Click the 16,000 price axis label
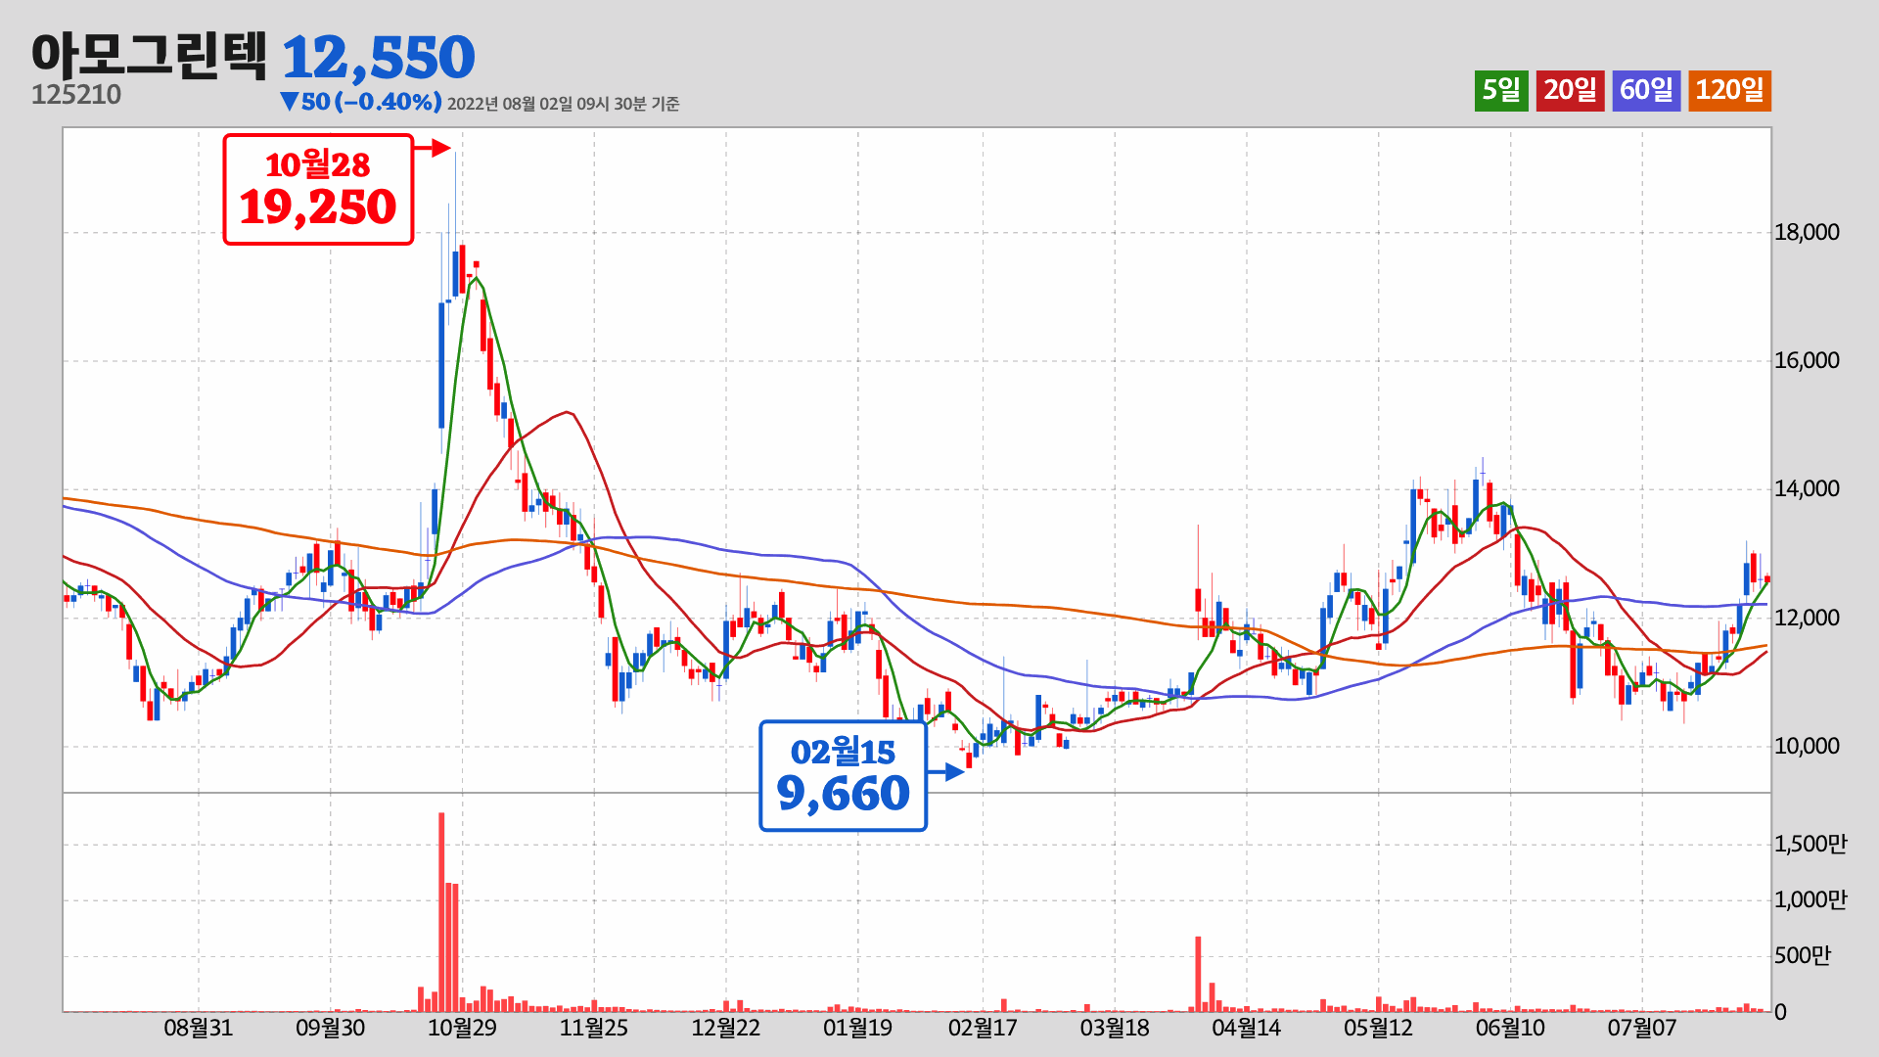Screen dimensions: 1879x1057 tap(1808, 360)
